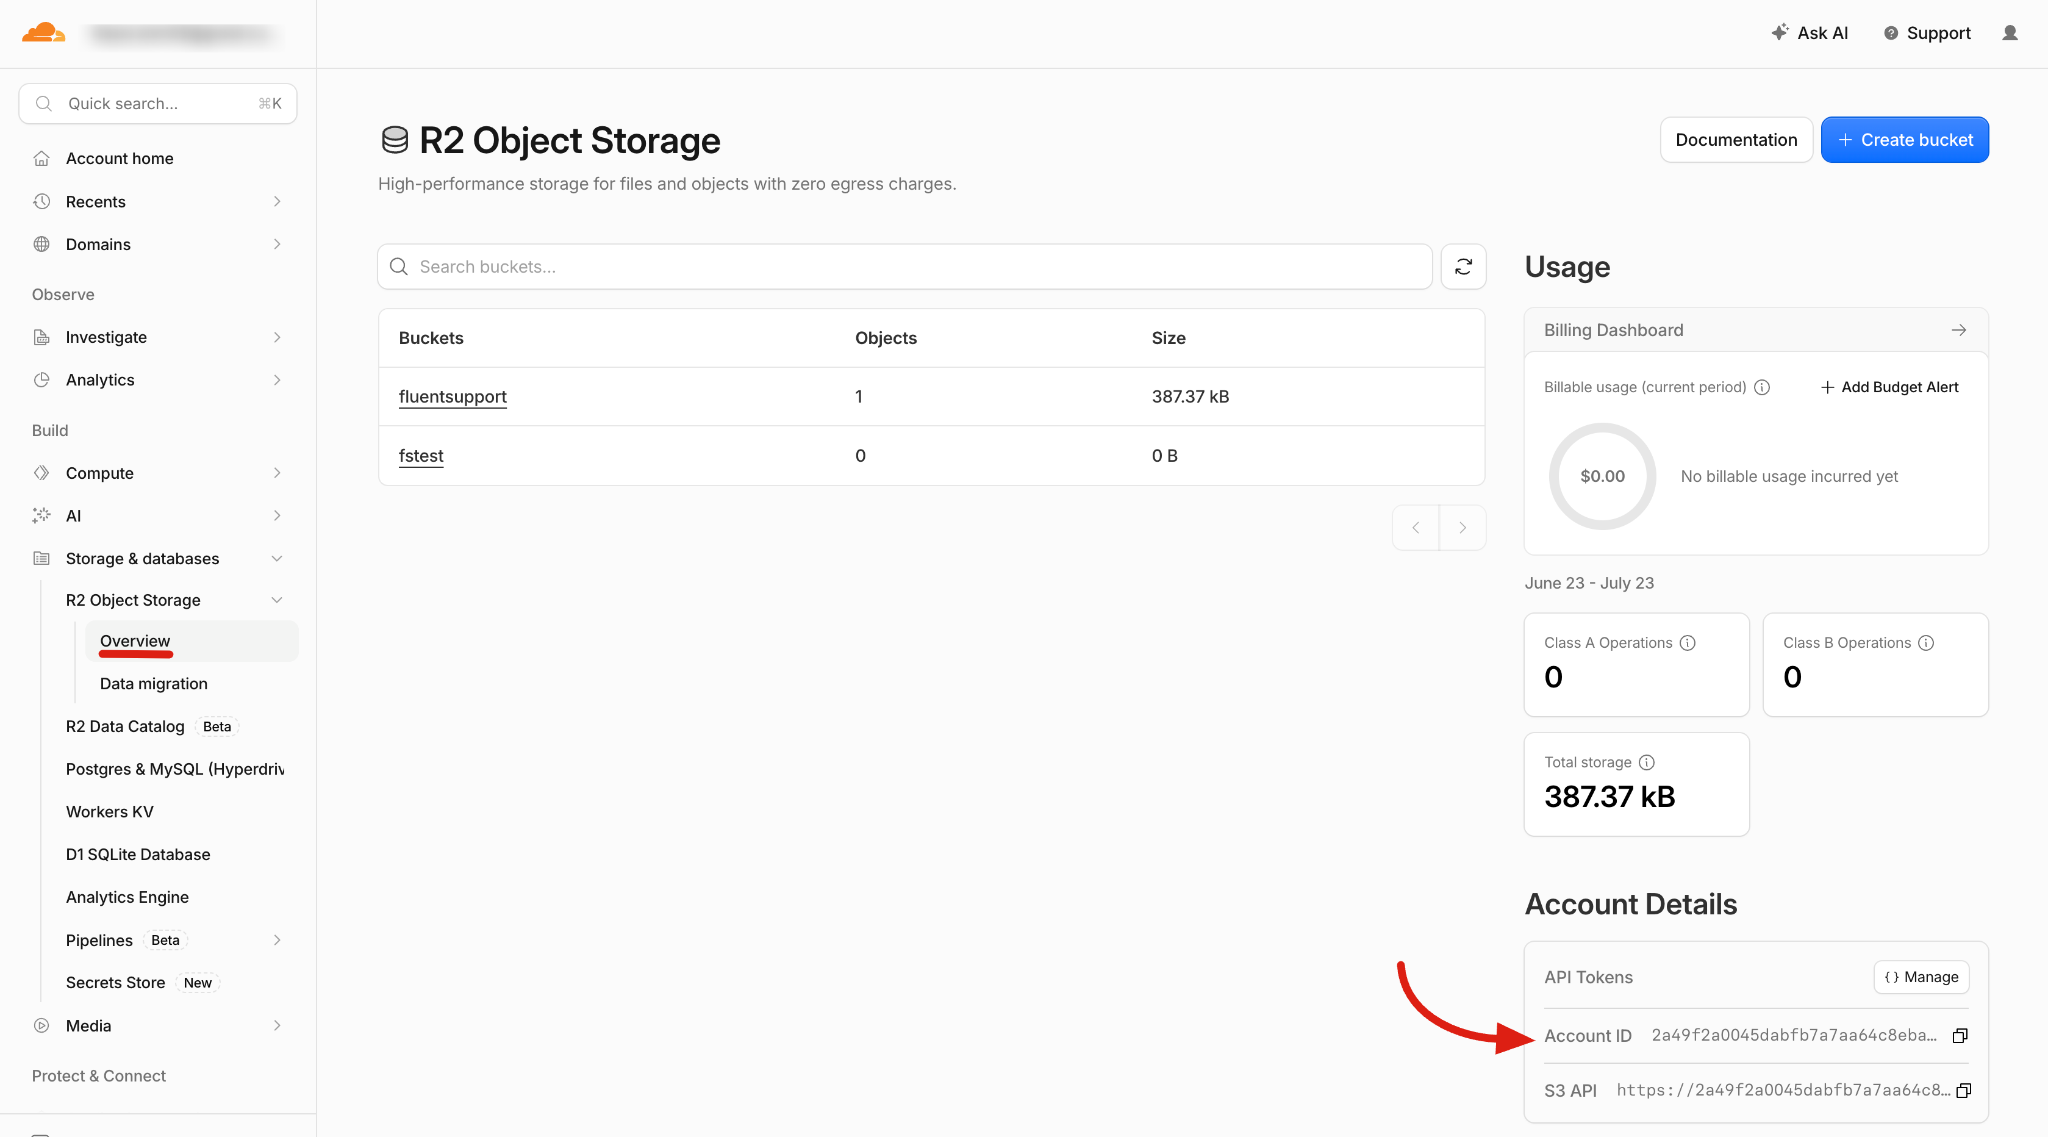Expand the Pipelines submenu chevron
Image resolution: width=2048 pixels, height=1137 pixels.
click(x=277, y=940)
